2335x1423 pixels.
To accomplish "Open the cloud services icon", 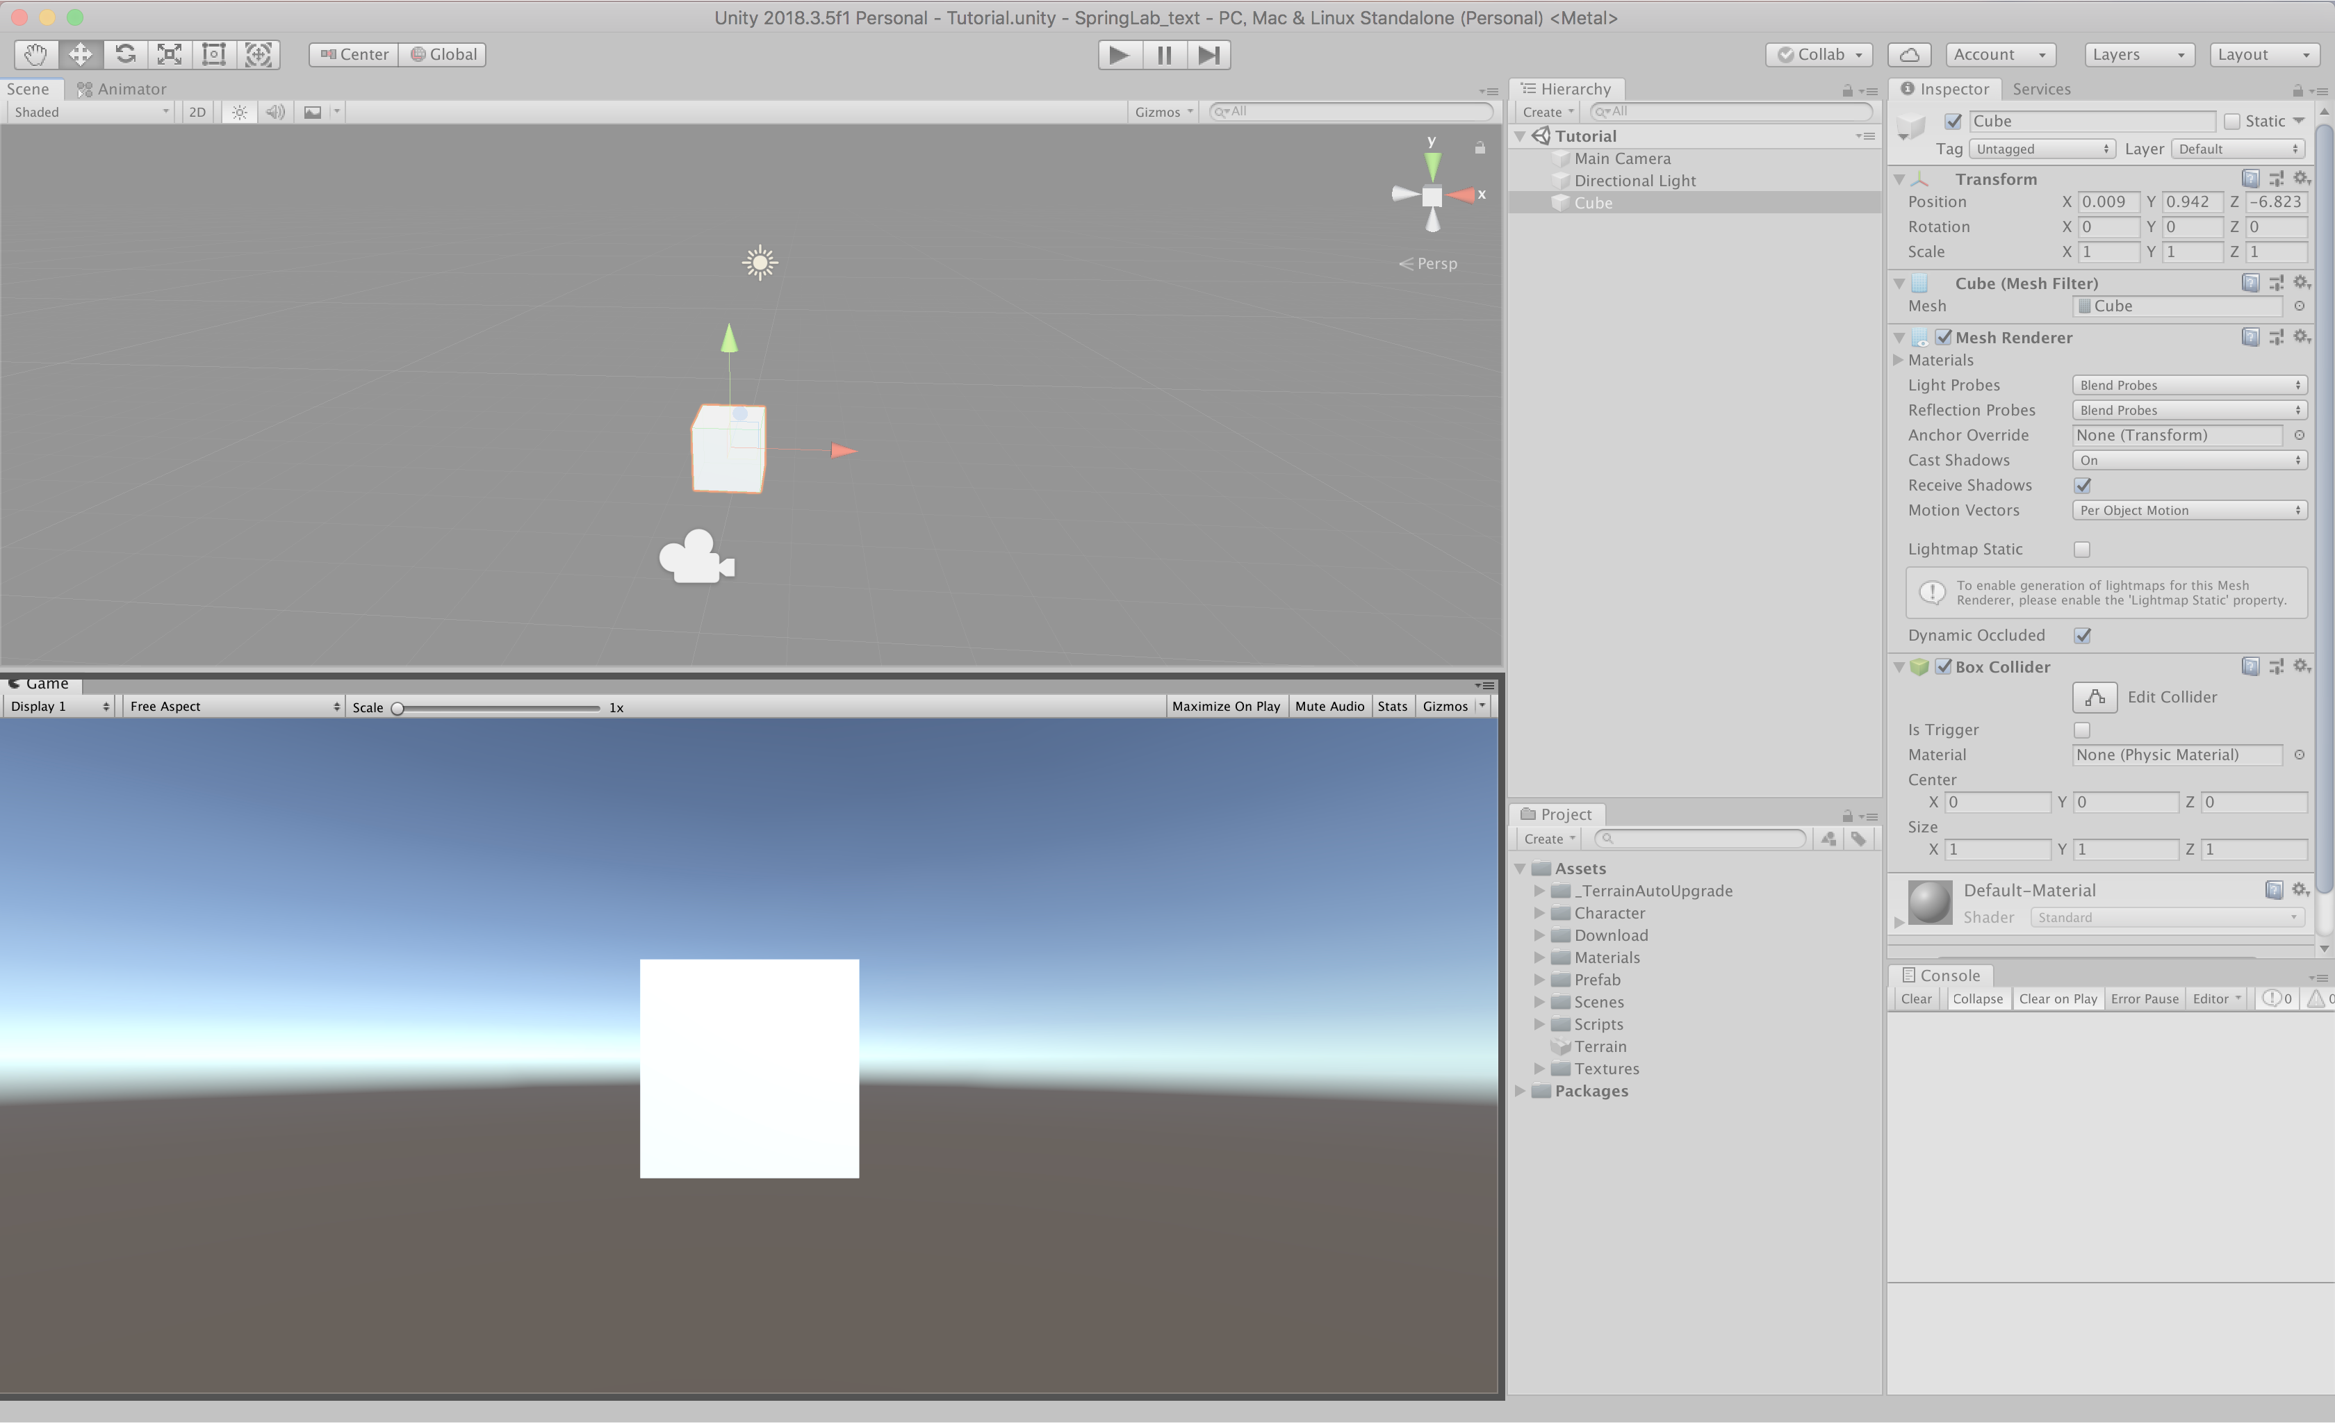I will (x=1910, y=55).
